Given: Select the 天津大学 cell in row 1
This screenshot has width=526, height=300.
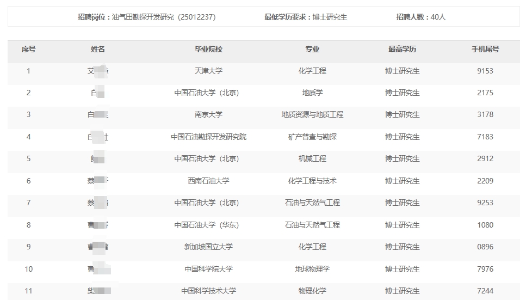Looking at the screenshot, I should 208,71.
